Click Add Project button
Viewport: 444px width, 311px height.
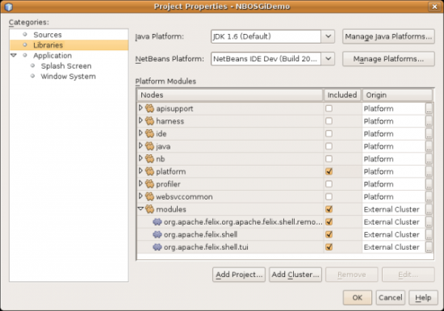[239, 275]
